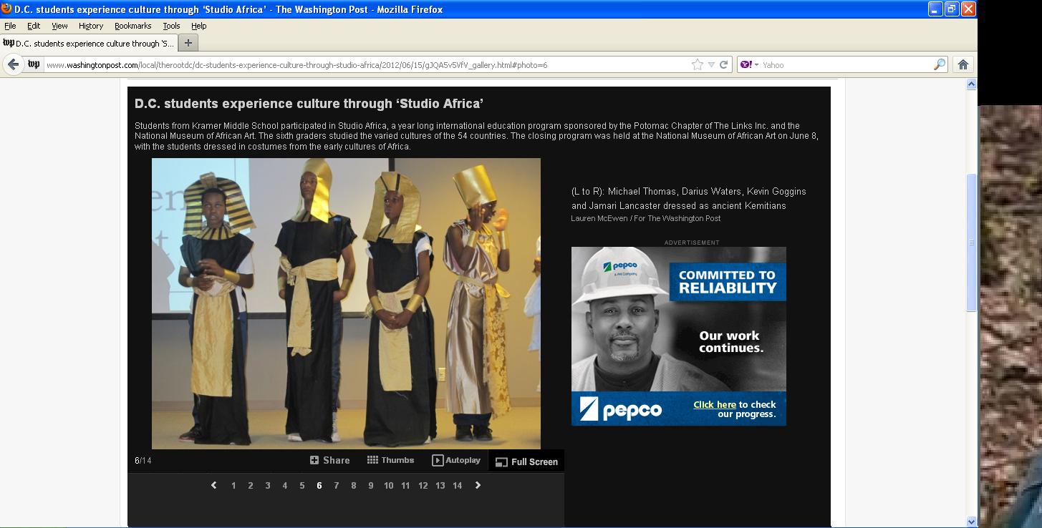Screen dimensions: 1042x528
Task: Click the Pepco 'Click here' ad link
Action: (714, 404)
